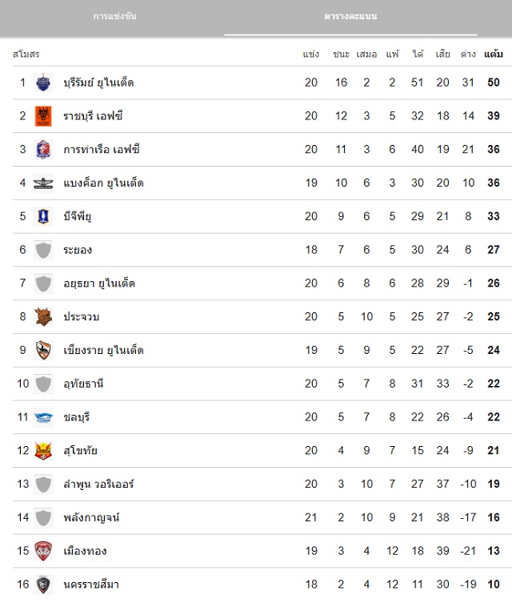Click the ระยอง placeholder shield icon
512x603 pixels.
coord(43,250)
